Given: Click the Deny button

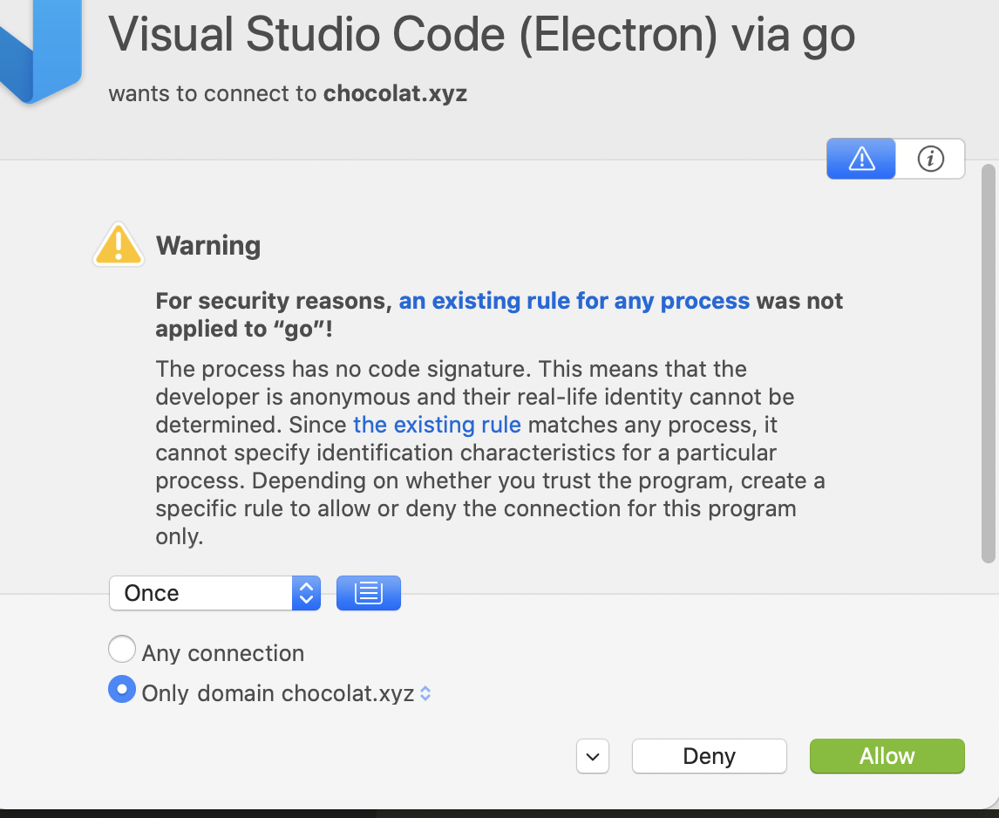Looking at the screenshot, I should (x=709, y=756).
